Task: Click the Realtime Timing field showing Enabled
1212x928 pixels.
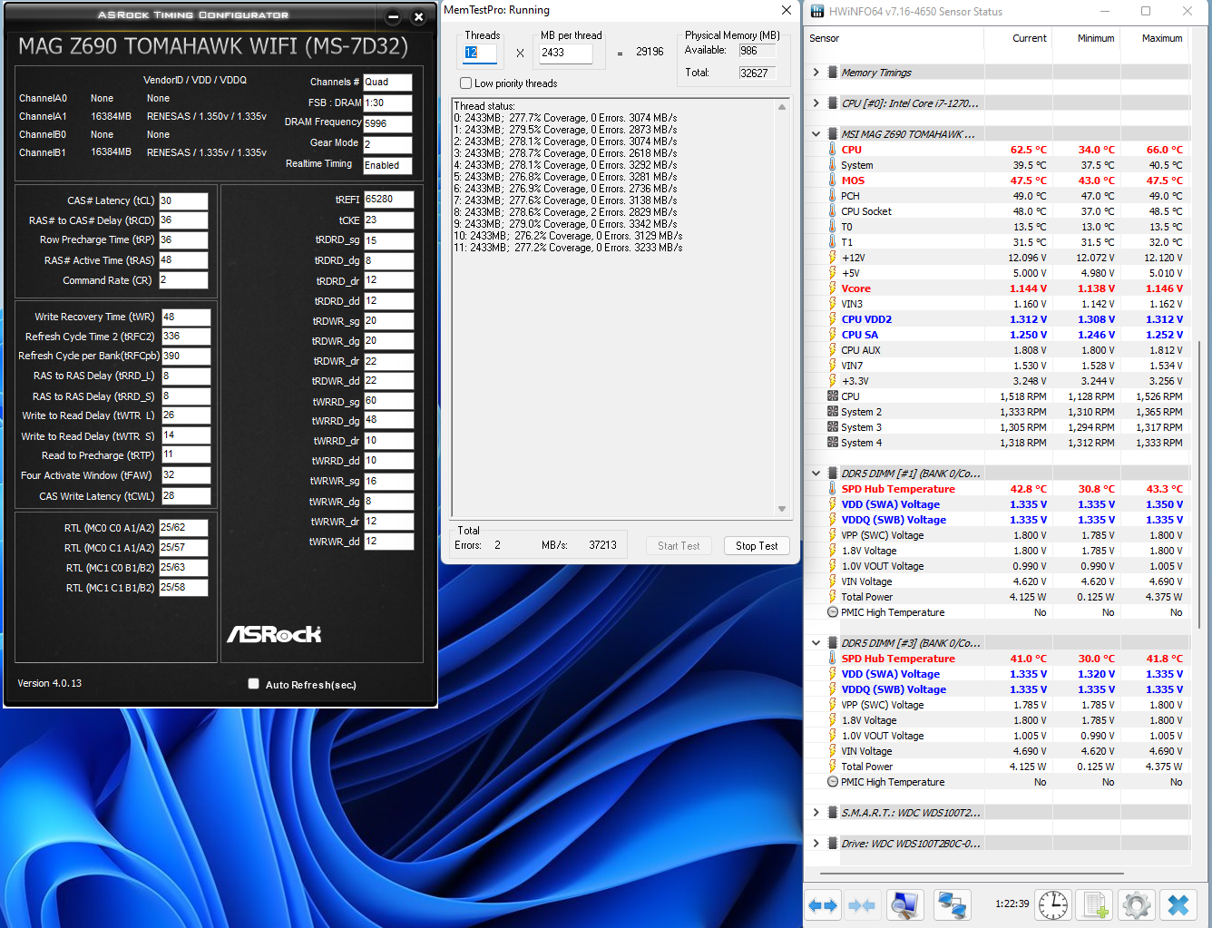Action: pos(387,166)
